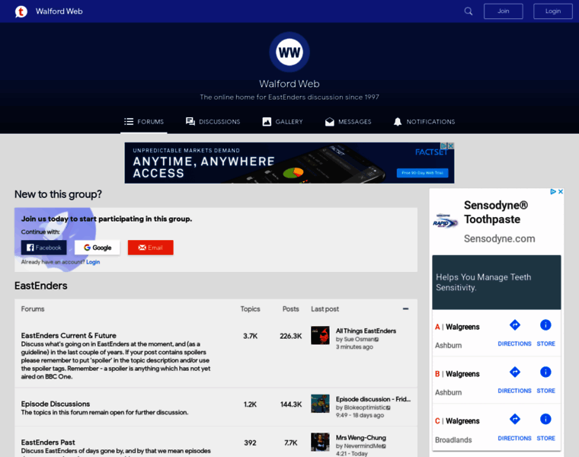Collapse the EastEnders forum section
The width and height of the screenshot is (579, 457).
click(405, 309)
